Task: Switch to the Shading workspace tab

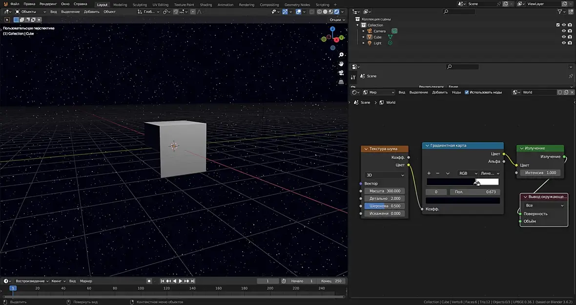Action: pyautogui.click(x=206, y=5)
